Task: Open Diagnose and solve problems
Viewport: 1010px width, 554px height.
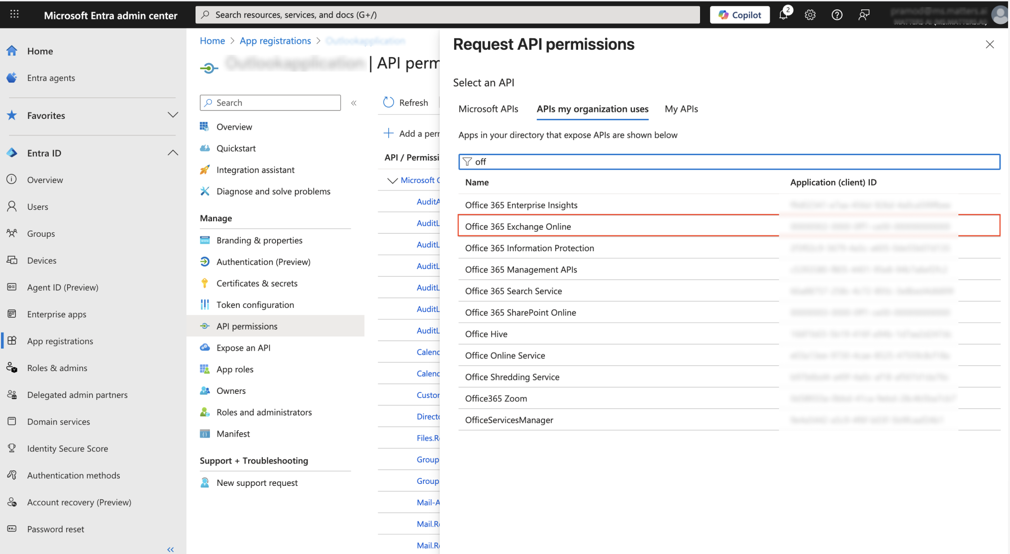Action: click(274, 191)
